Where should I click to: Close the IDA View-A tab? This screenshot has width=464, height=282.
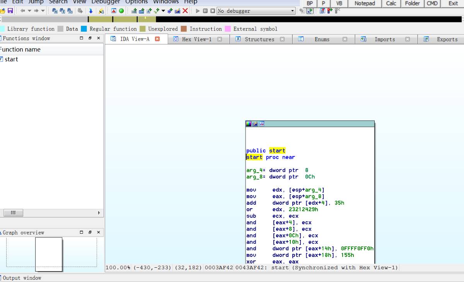coord(157,39)
